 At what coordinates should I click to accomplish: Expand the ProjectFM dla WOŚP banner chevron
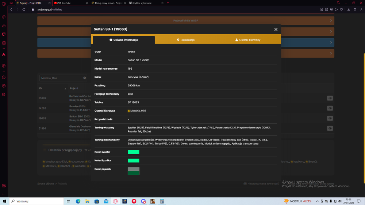click(331, 21)
